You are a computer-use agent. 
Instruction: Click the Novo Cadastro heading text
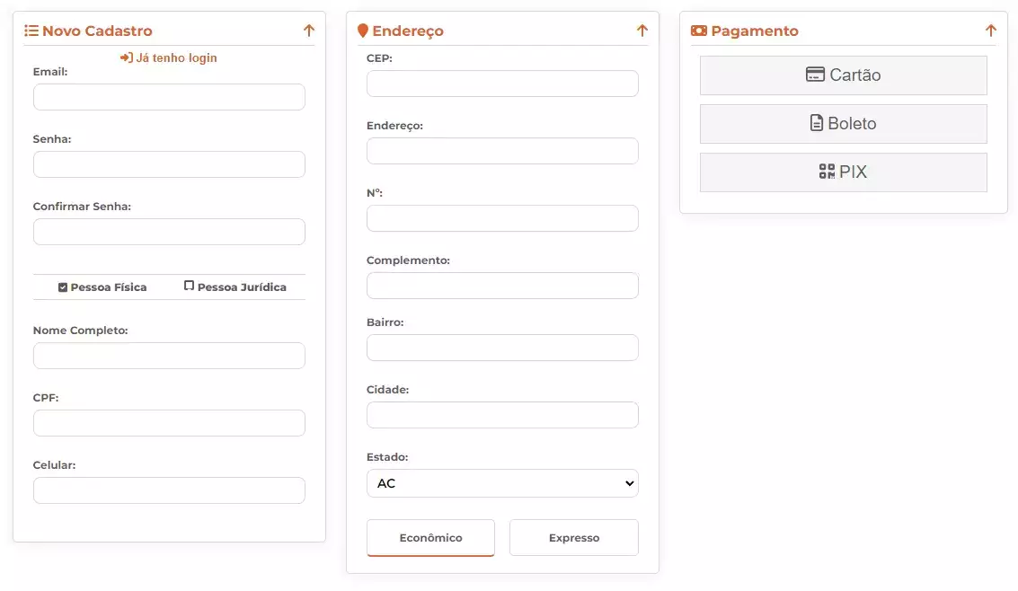click(97, 31)
